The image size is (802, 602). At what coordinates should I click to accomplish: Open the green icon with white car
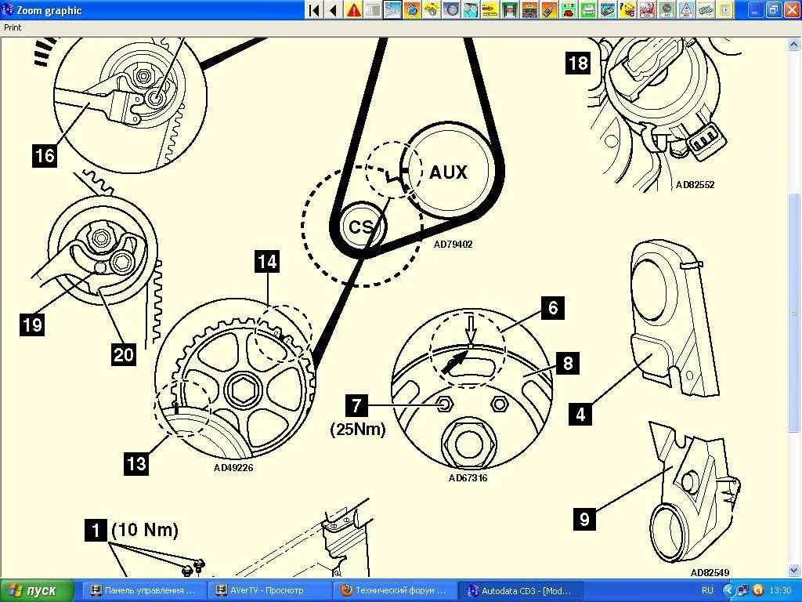[587, 9]
